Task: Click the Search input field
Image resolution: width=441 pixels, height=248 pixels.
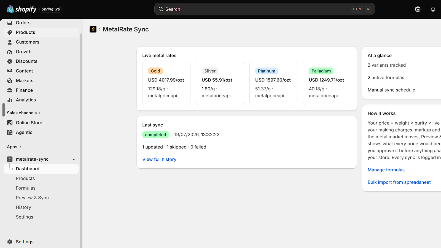Action: point(264,9)
